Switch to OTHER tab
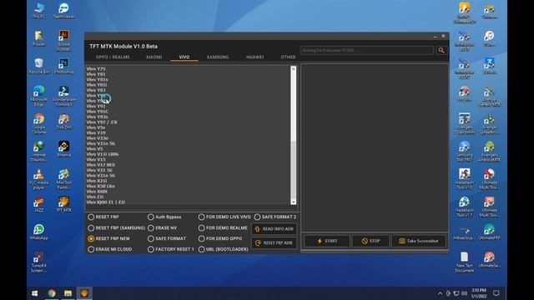The image size is (534, 300). (288, 57)
